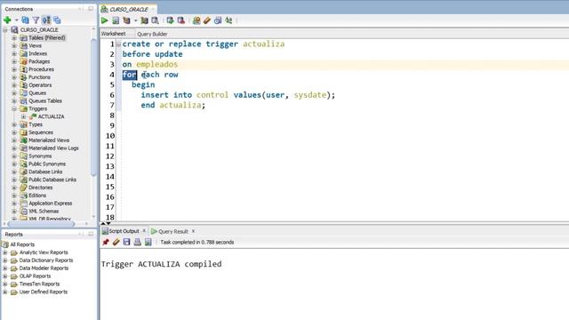This screenshot has width=569, height=320.
Task: Click the Connections horizontal scrollbar
Action: (x=41, y=224)
